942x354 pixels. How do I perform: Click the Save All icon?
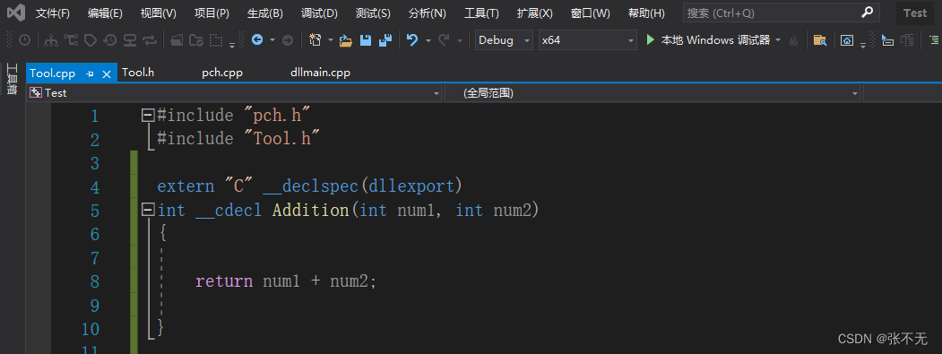(x=385, y=40)
